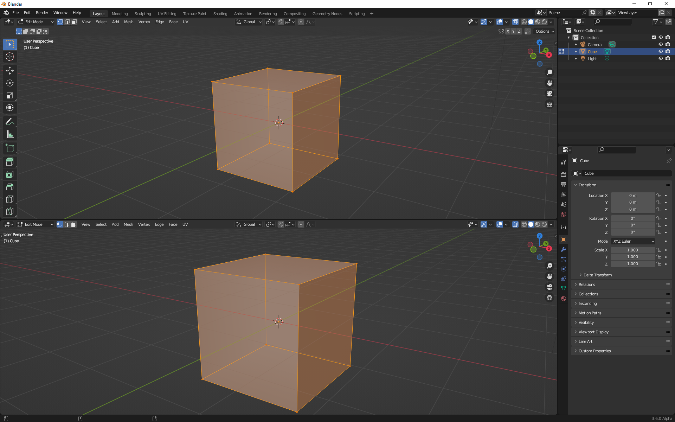Open the Material properties tab
The image size is (675, 422).
point(564,299)
